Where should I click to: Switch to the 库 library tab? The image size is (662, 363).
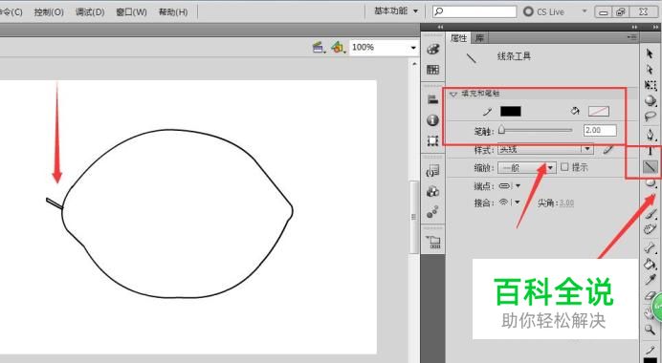click(479, 38)
